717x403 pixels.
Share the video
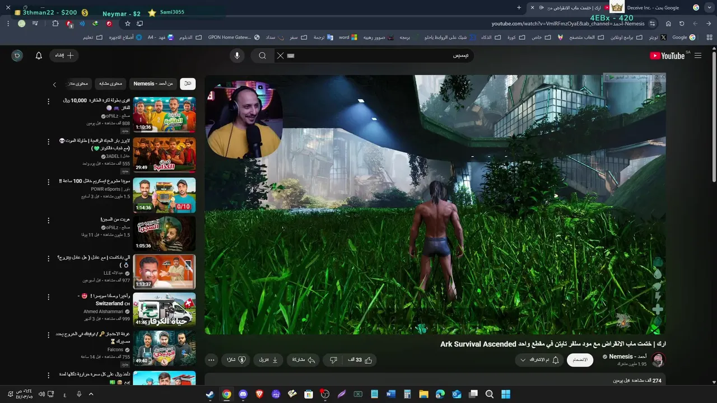(x=304, y=360)
